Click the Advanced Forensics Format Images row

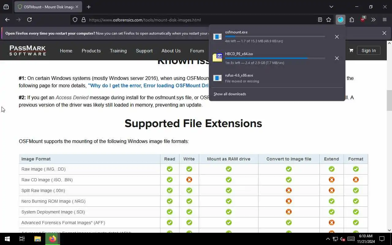(193, 223)
